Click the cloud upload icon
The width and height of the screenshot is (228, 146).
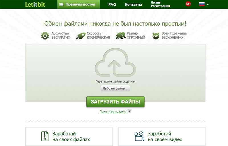(x=115, y=62)
